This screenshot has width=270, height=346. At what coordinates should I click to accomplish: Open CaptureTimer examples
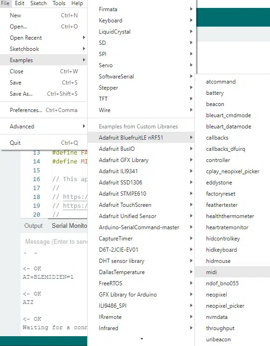[141, 239]
